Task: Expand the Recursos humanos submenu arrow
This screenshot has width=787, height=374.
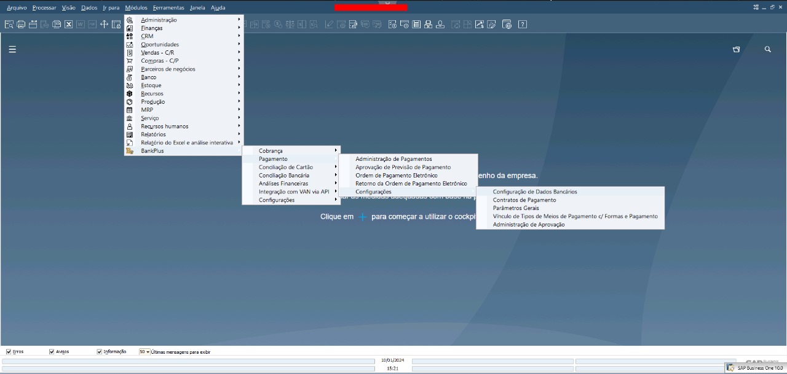Action: (x=239, y=126)
